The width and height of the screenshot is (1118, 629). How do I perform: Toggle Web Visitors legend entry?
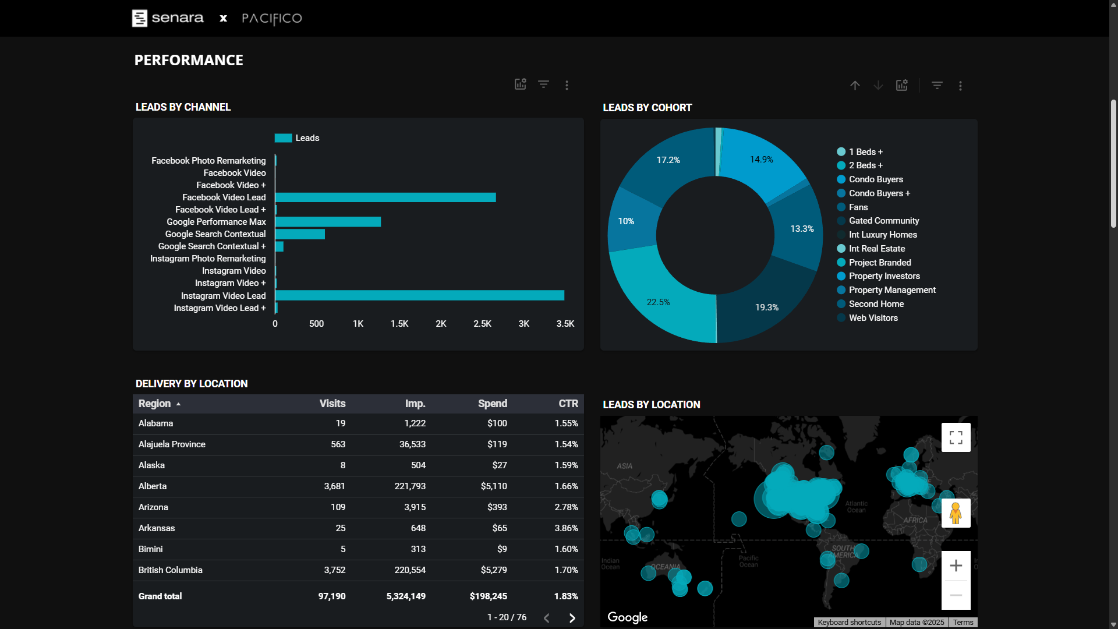[x=873, y=318]
